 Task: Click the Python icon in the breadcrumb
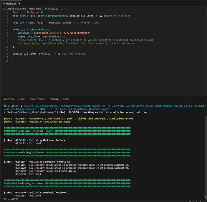[46, 9]
